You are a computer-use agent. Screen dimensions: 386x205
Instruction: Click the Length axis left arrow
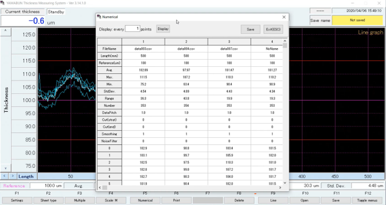click(4, 176)
